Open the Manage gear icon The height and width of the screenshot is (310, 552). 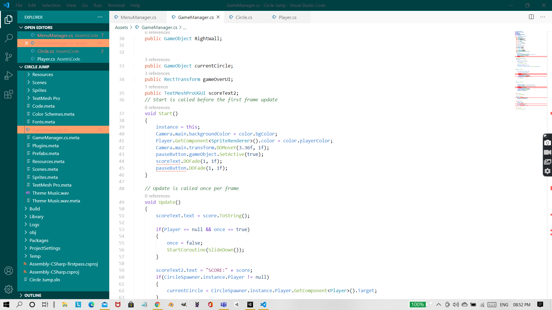9,289
